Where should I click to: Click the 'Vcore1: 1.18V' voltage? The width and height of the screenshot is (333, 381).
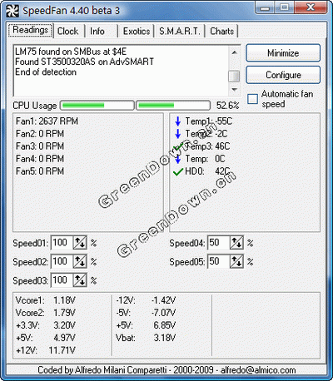pyautogui.click(x=45, y=300)
